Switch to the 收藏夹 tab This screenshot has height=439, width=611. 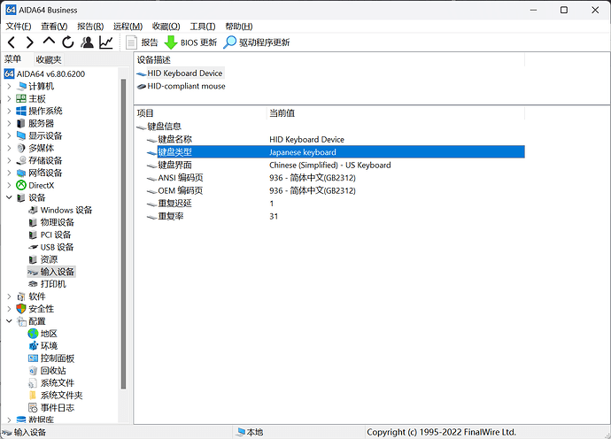pos(49,59)
